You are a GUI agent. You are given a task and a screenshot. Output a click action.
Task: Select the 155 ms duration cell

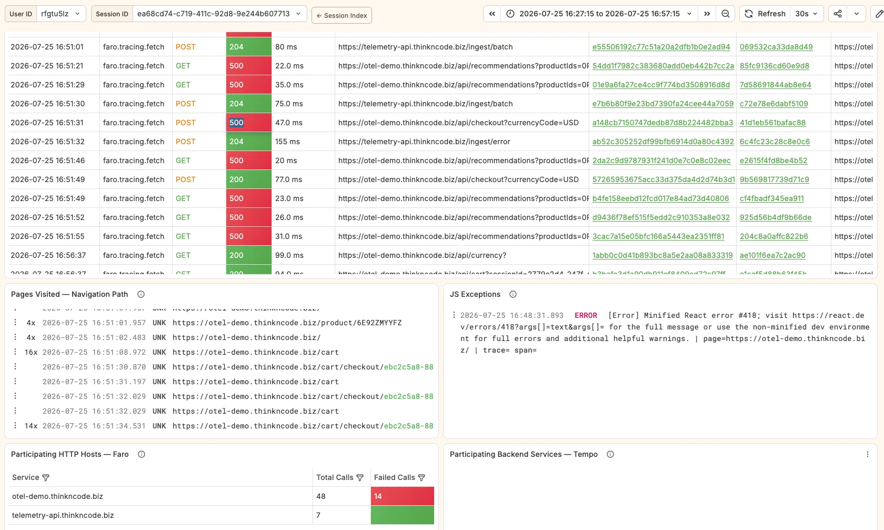[303, 142]
